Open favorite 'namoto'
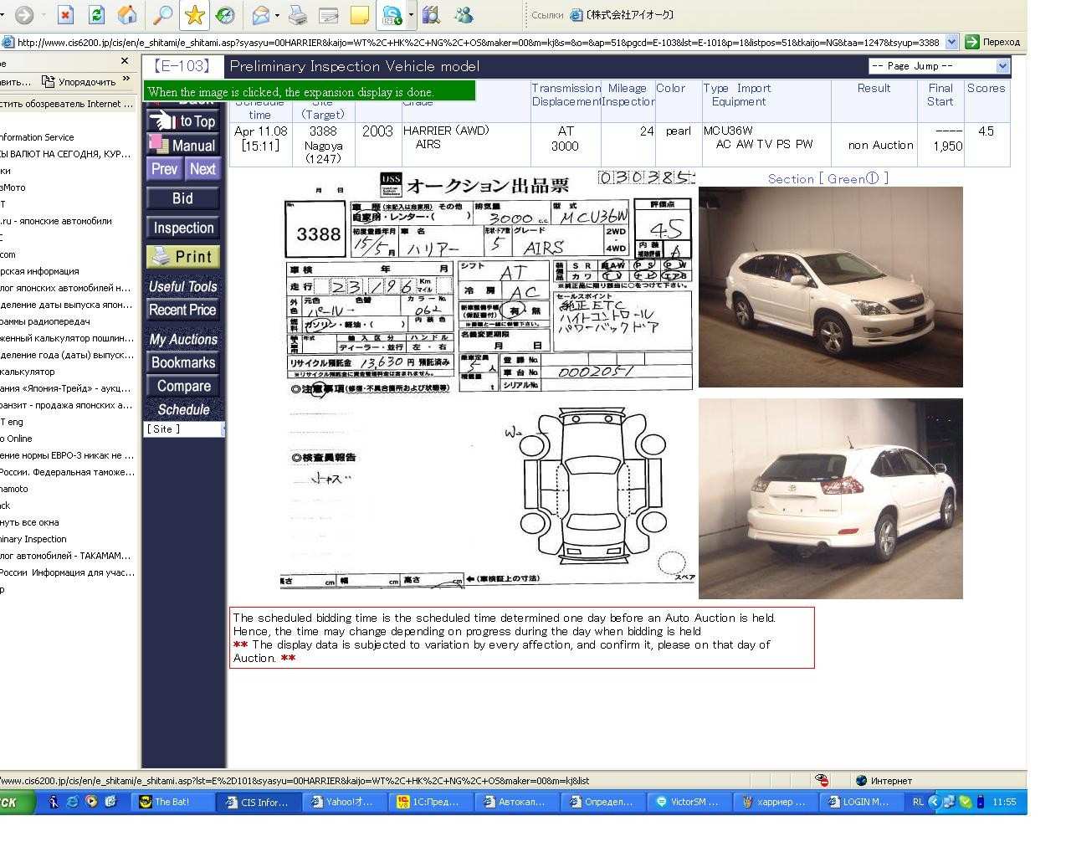The image size is (1071, 857). pos(14,489)
